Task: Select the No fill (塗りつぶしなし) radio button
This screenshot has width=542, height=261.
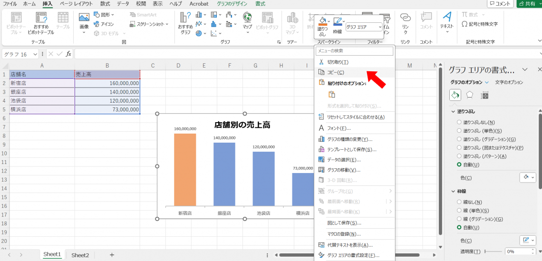Action: [x=459, y=122]
